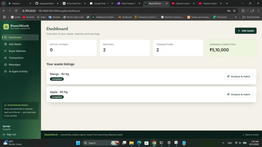Click the Mango · 80 Kg listing title

(x=59, y=74)
